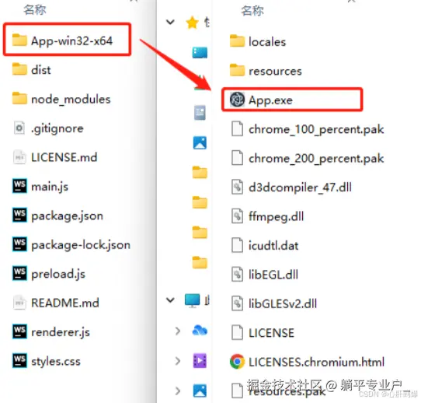This screenshot has height=403, width=421.
Task: Open the App-win32-x64 folder icon
Action: click(19, 40)
